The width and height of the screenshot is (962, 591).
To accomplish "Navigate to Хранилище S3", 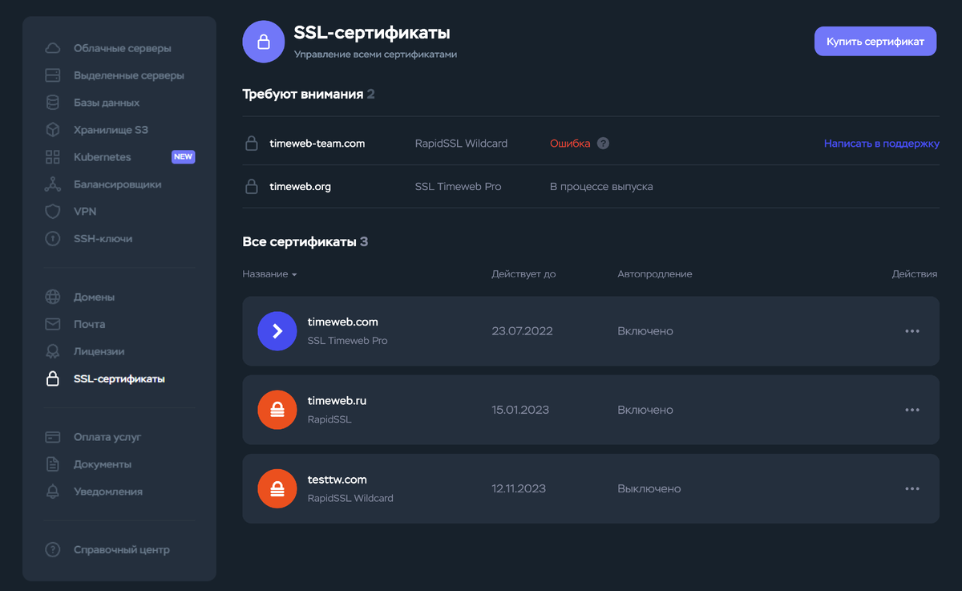I will coord(111,130).
